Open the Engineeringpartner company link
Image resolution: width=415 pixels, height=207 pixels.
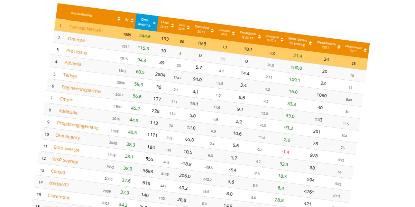pyautogui.click(x=82, y=89)
